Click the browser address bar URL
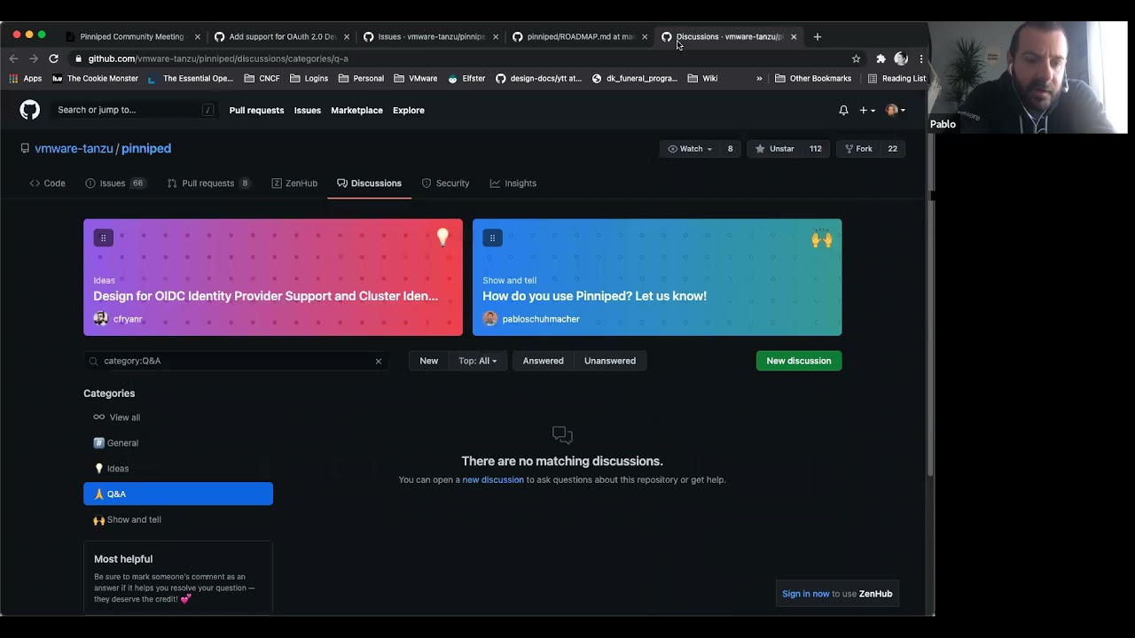 tap(218, 58)
